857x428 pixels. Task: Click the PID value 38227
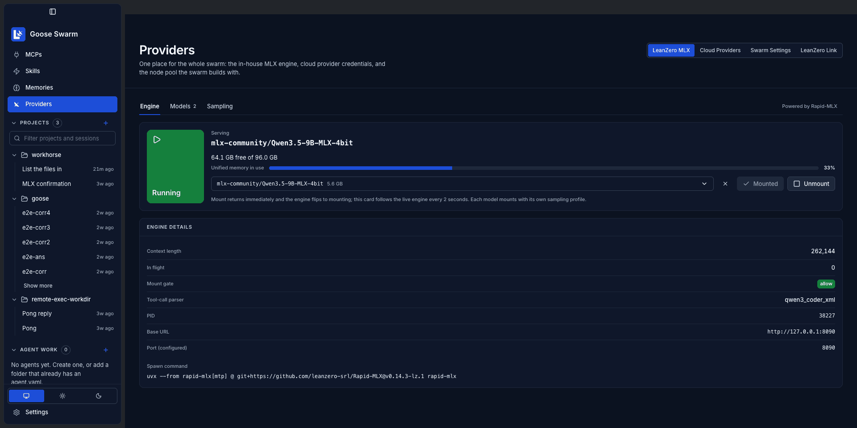coord(827,316)
